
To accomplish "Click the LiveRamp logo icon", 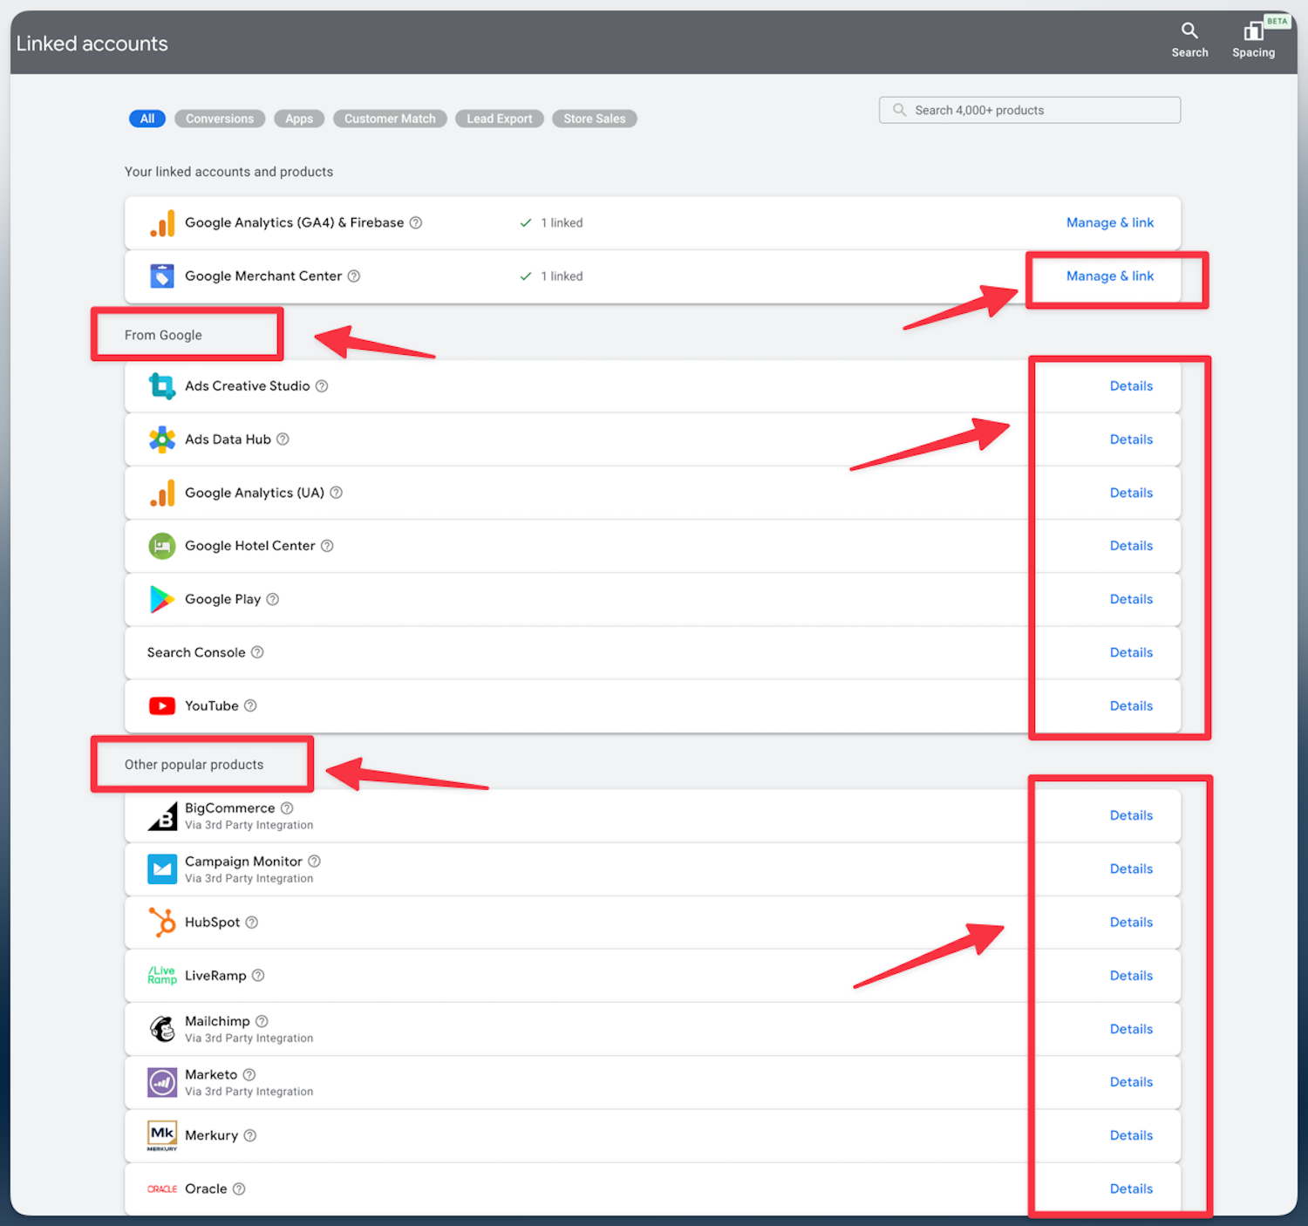I will 162,976.
